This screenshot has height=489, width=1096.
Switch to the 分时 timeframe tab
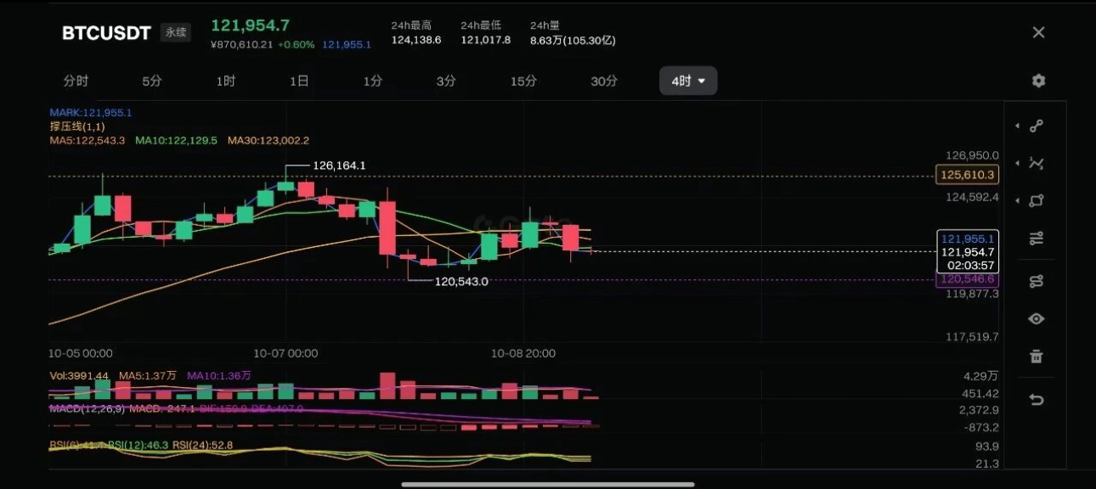tap(76, 81)
